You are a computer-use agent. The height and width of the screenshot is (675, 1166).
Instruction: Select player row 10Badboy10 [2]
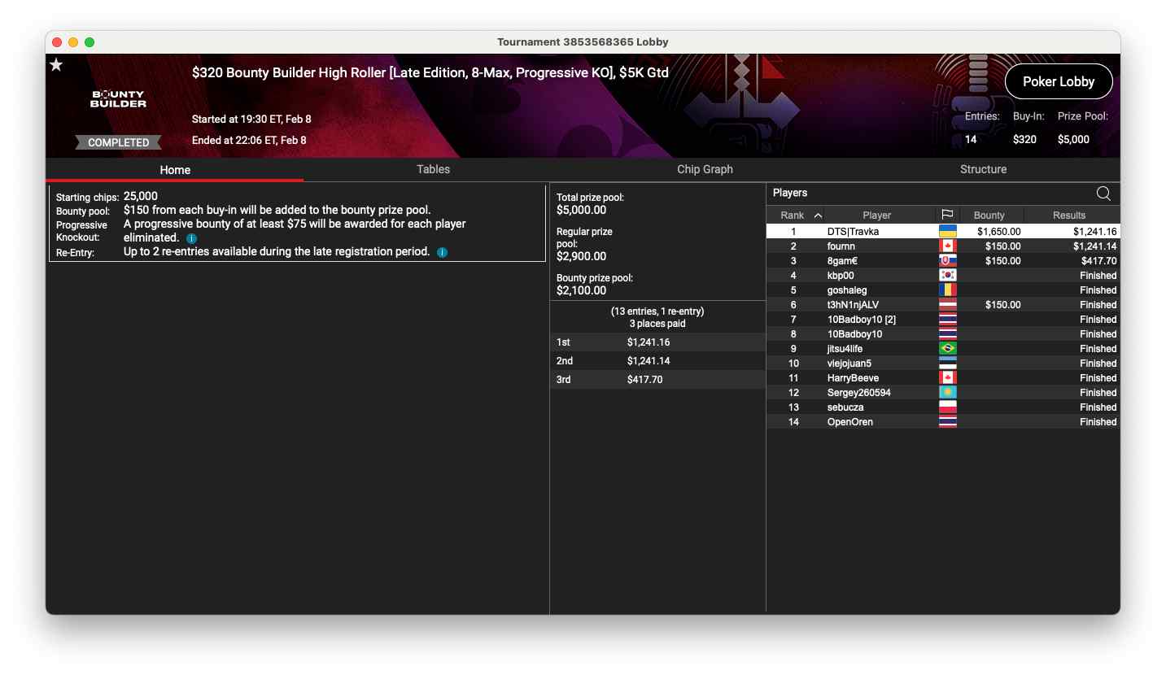point(943,320)
